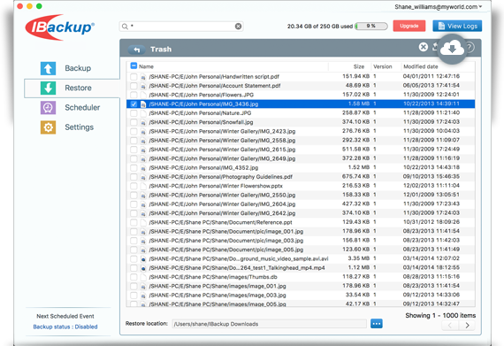Go back using the Trash back arrow

[137, 50]
